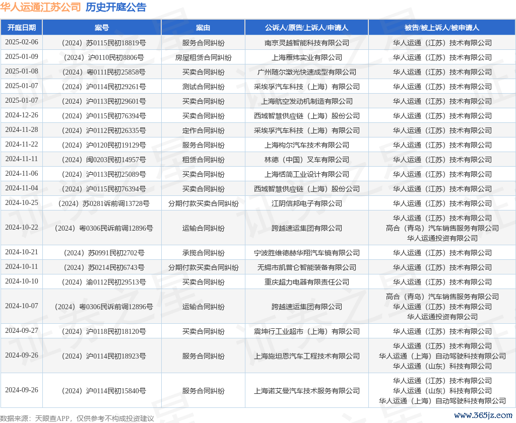
Task: Select date cell 2024-10-22
Action: point(22,228)
